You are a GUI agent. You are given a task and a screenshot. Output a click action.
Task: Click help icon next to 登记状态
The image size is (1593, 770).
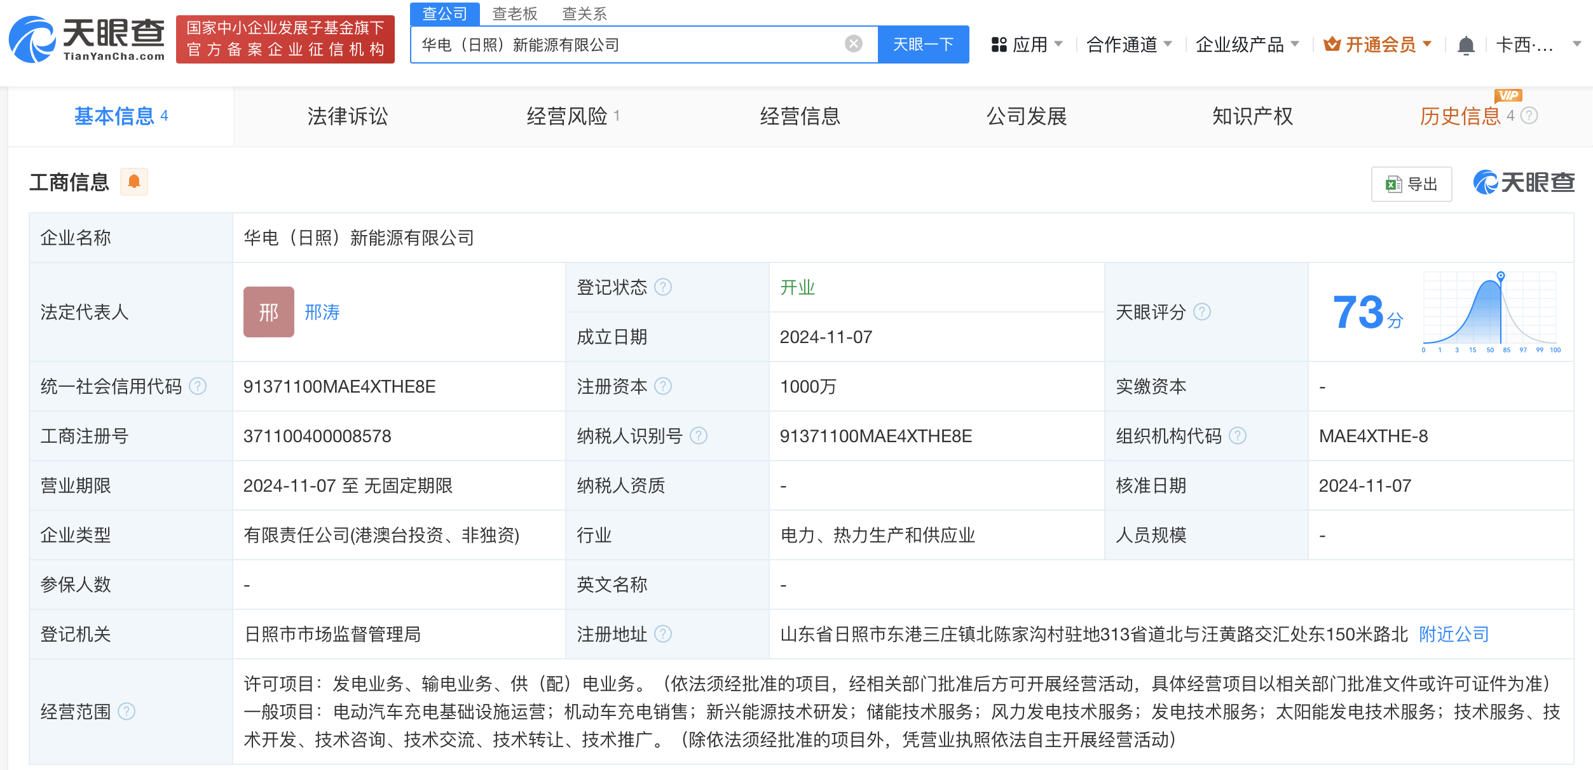click(663, 287)
